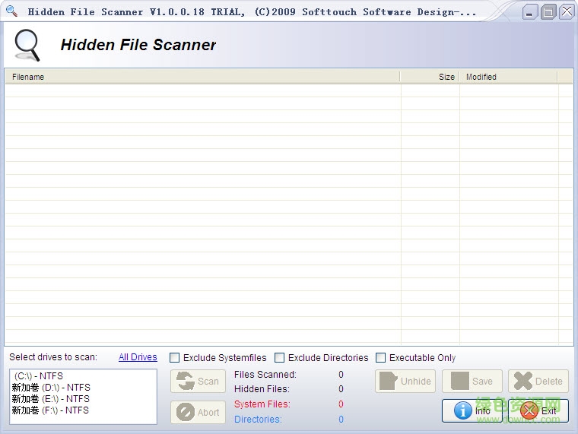Select the (C:\) - NTFS drive
Viewport: 578px width, 434px height.
[39, 376]
